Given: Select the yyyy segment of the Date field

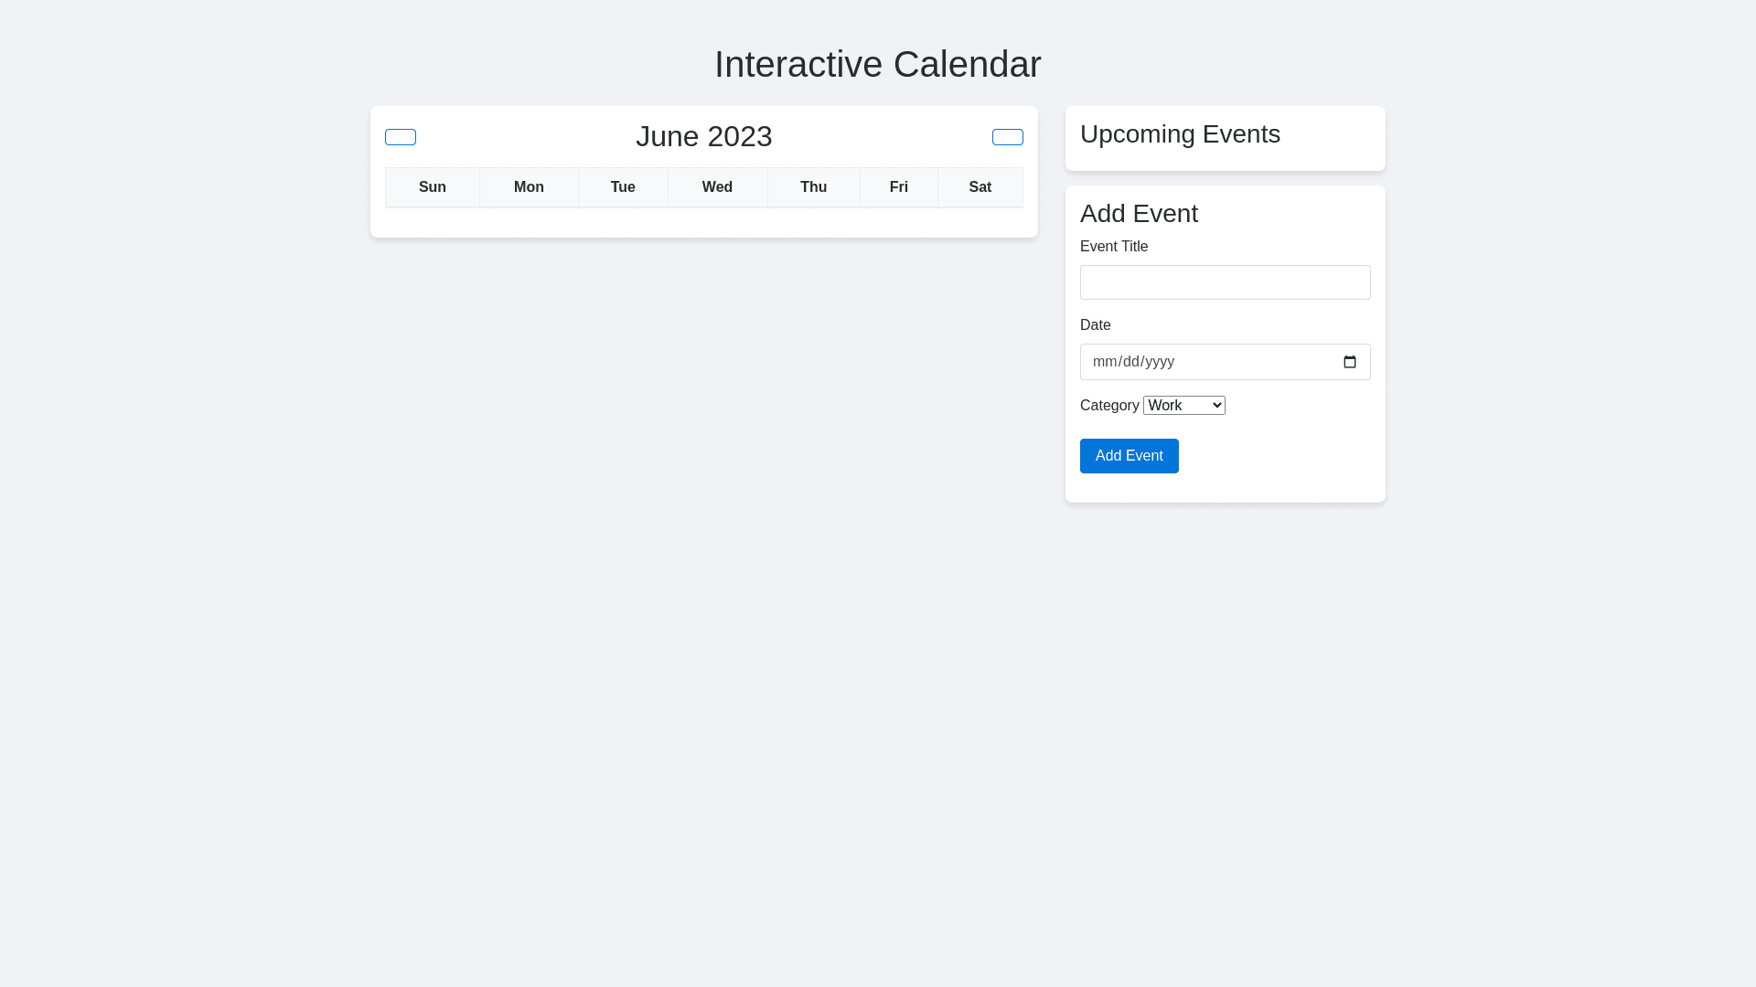Looking at the screenshot, I should click(1159, 362).
